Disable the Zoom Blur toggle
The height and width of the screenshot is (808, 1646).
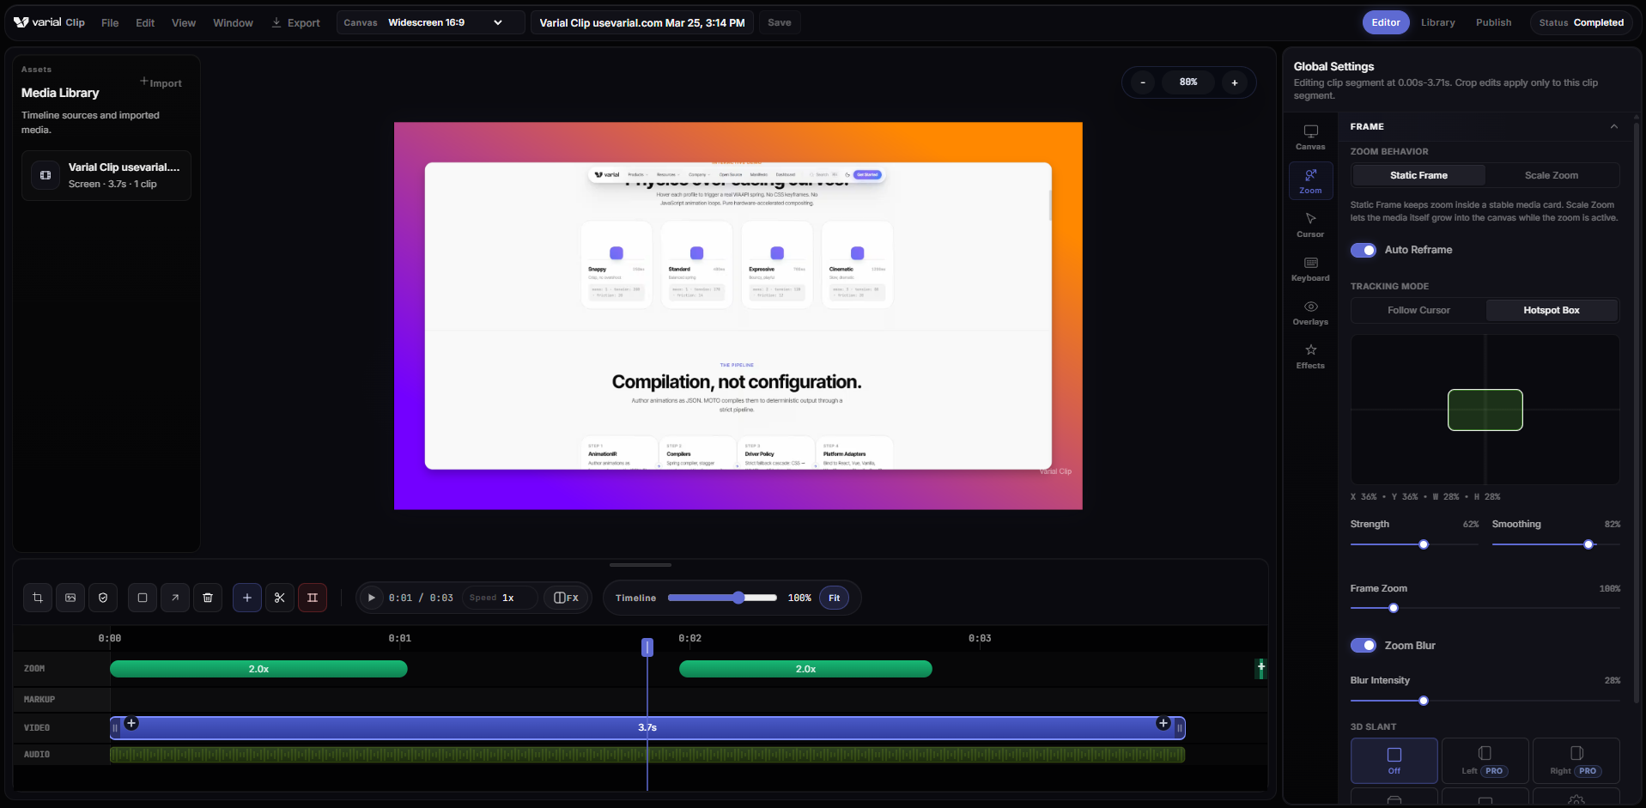coord(1364,646)
